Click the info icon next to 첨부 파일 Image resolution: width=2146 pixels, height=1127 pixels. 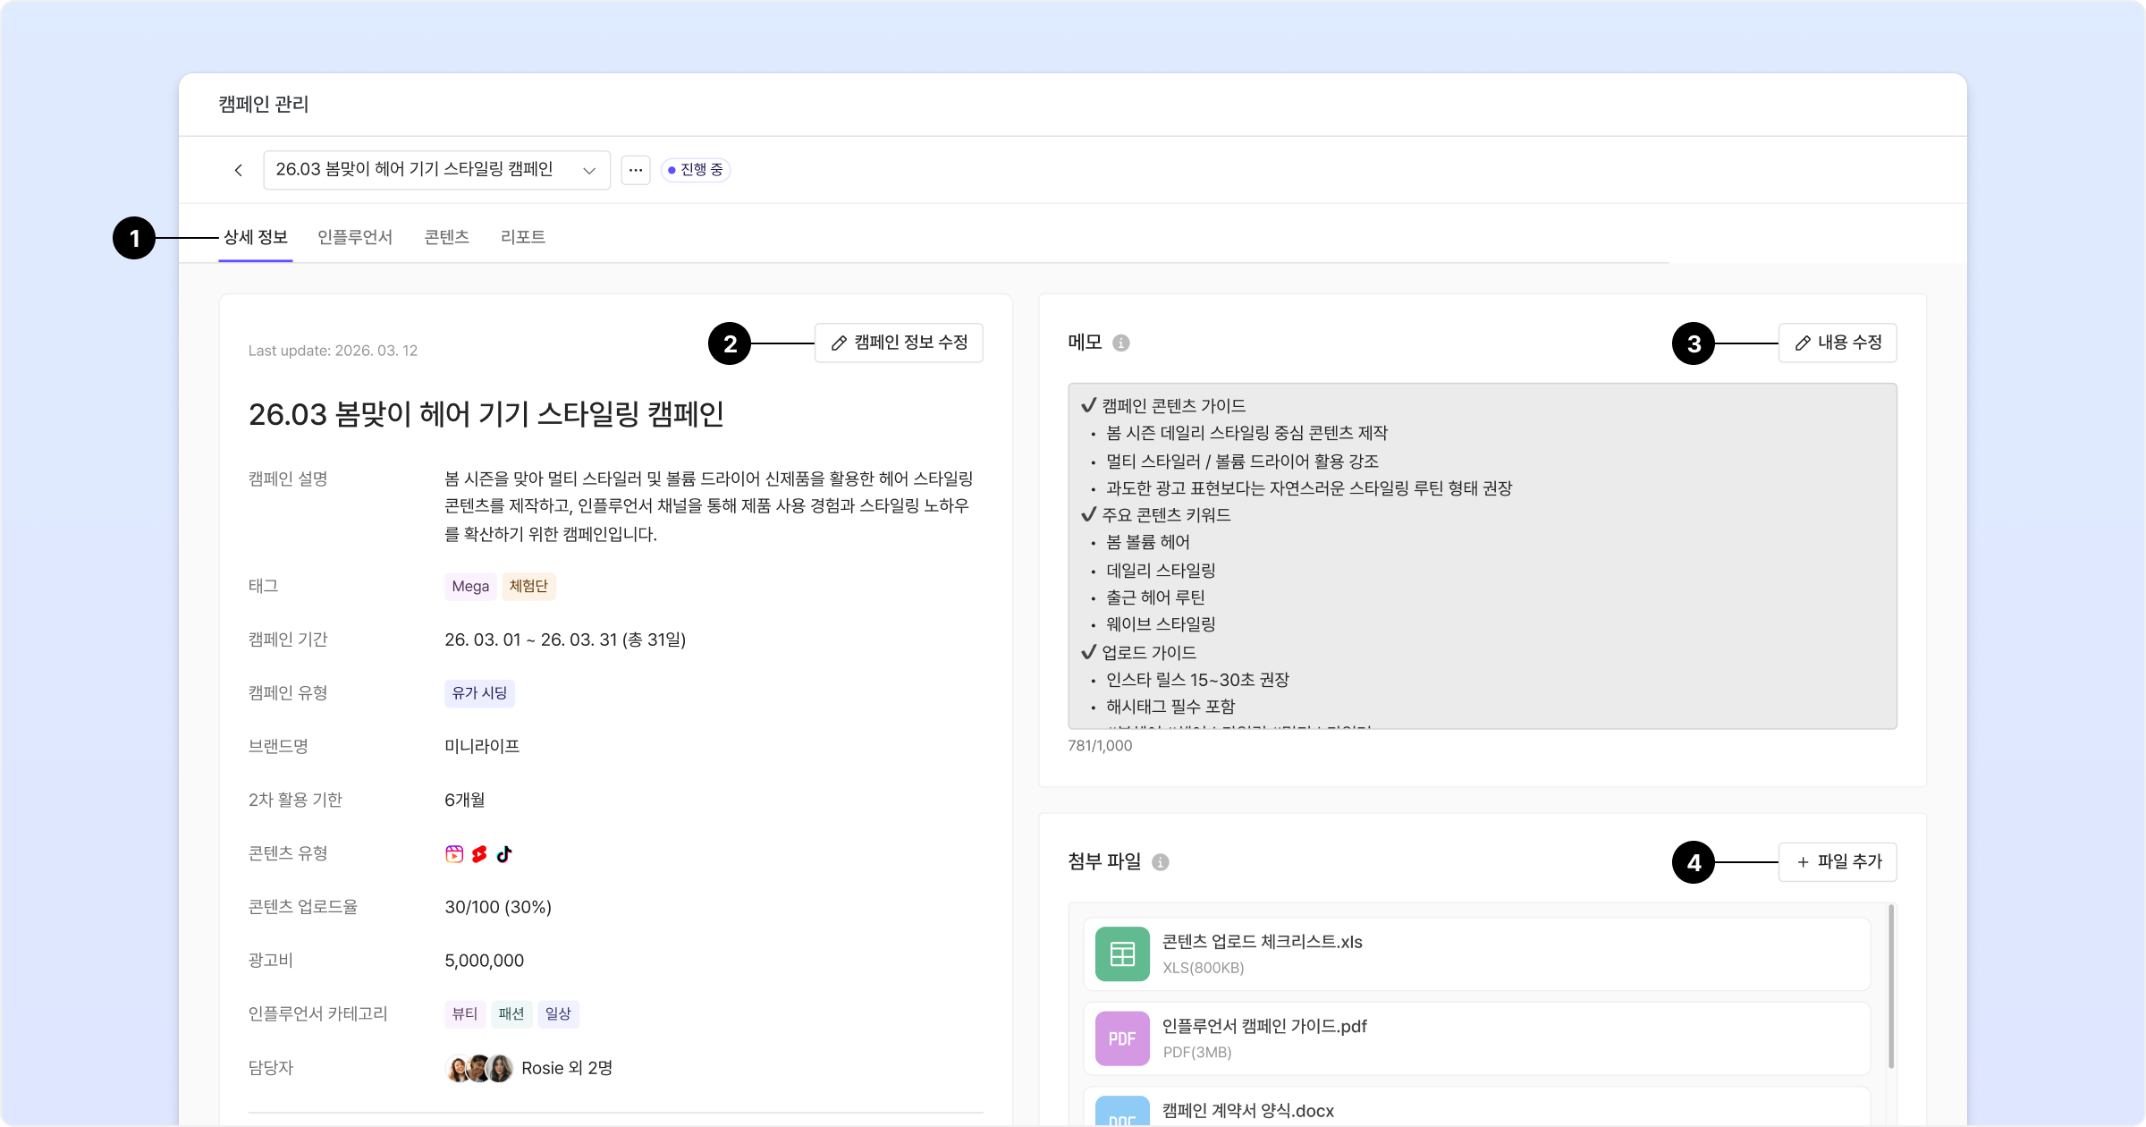click(1160, 862)
